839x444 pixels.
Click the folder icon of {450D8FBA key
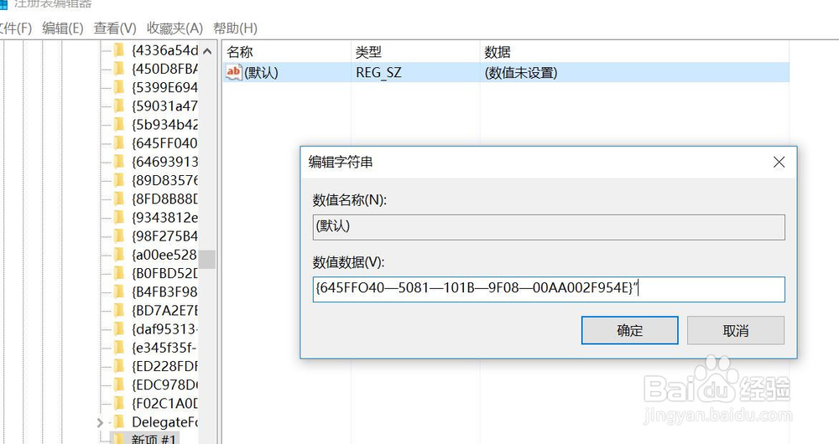pyautogui.click(x=119, y=69)
